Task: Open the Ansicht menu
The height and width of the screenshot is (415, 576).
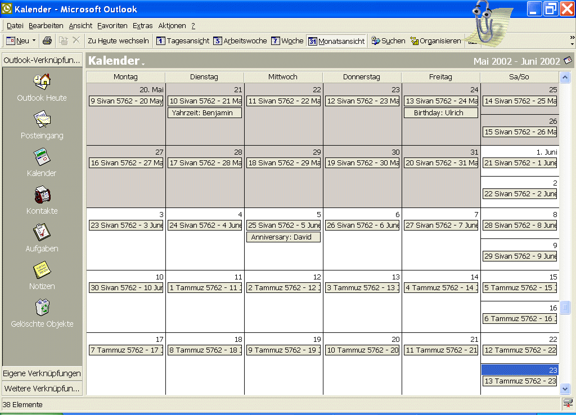Action: point(80,26)
